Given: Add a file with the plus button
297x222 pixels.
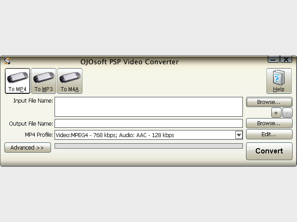Looking at the screenshot, I should (x=275, y=113).
